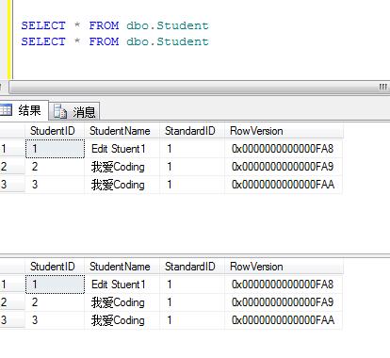Click the horizontal scrollbar under the query editor
This screenshot has height=358, width=390.
point(200,88)
